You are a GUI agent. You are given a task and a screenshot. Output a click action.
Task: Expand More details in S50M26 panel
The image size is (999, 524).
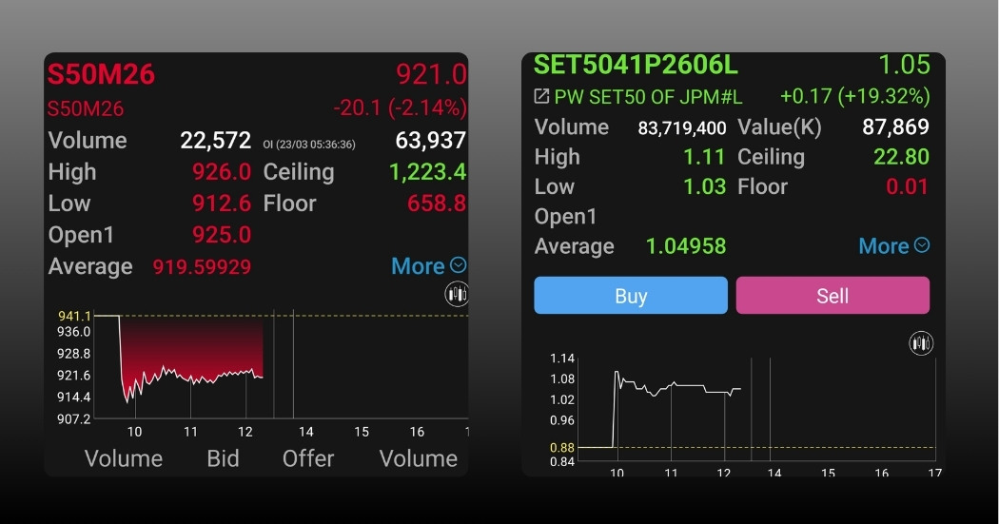coord(428,266)
